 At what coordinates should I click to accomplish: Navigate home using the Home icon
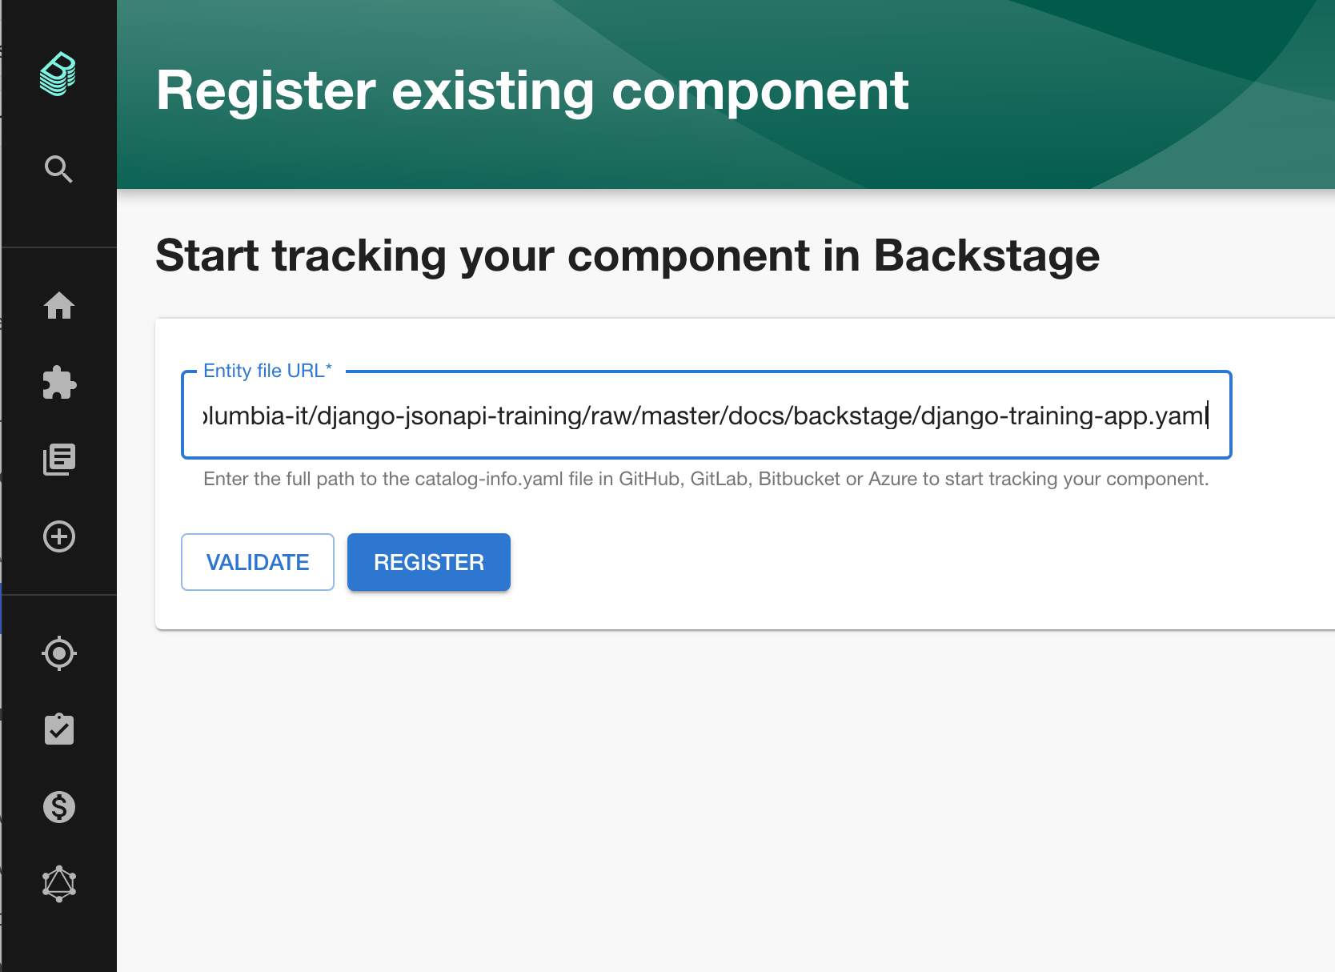(59, 307)
